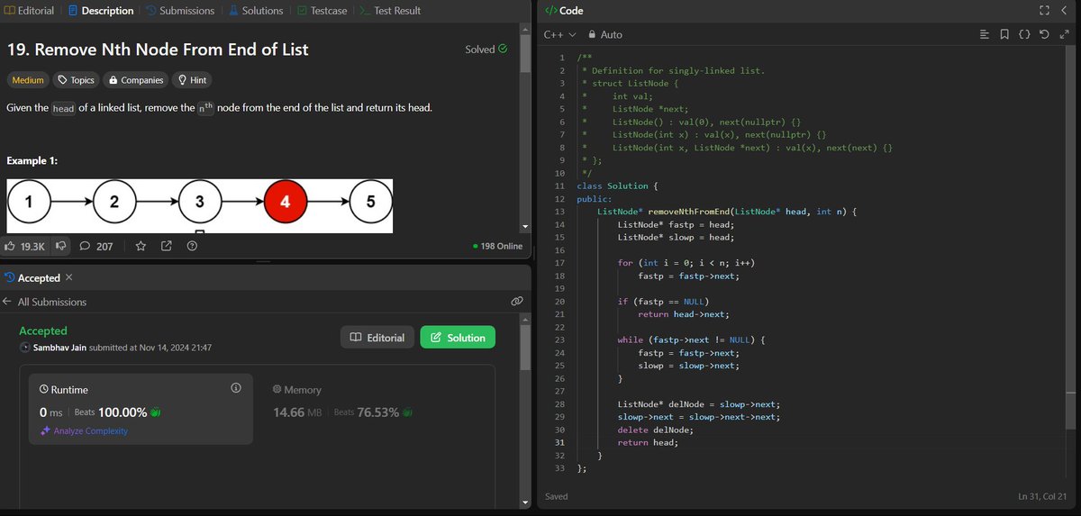The image size is (1081, 516).
Task: Click the Solved checkmark status
Action: (486, 50)
